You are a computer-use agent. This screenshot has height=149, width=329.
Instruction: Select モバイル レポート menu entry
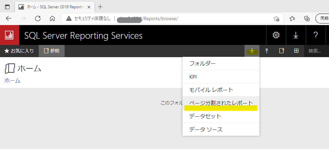pos(211,90)
